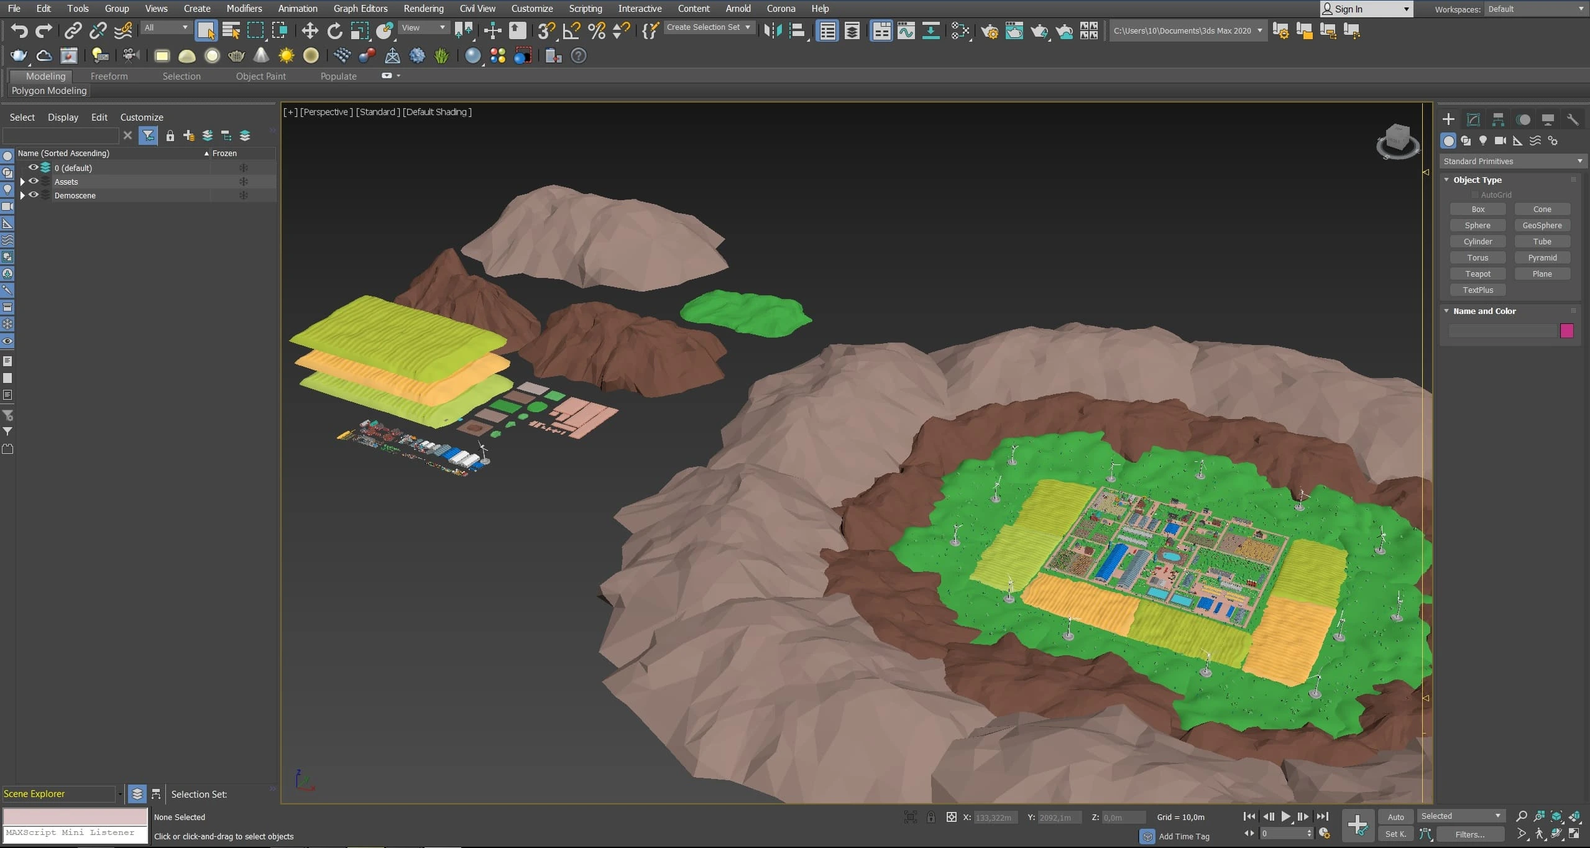Click the Teapot primitive toolbar icon
Screen dimensions: 1590x848
pyautogui.click(x=236, y=56)
